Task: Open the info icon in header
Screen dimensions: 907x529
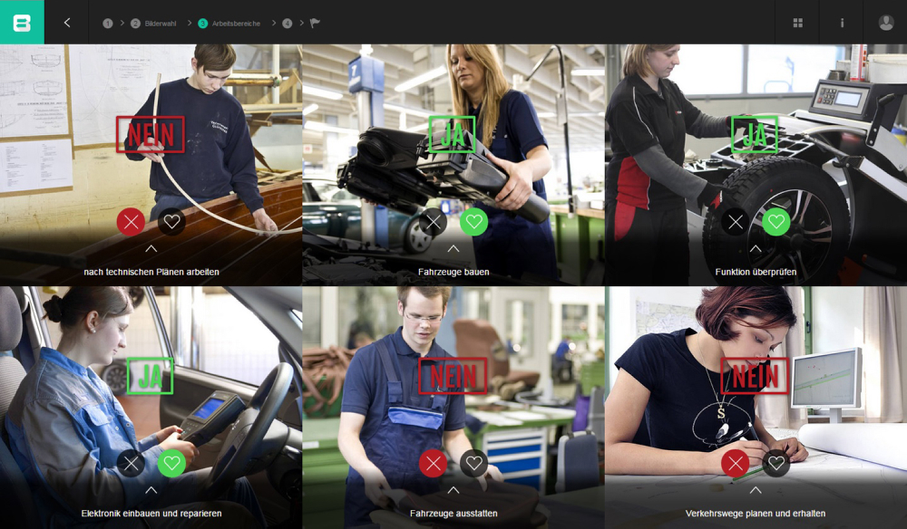Action: 842,23
